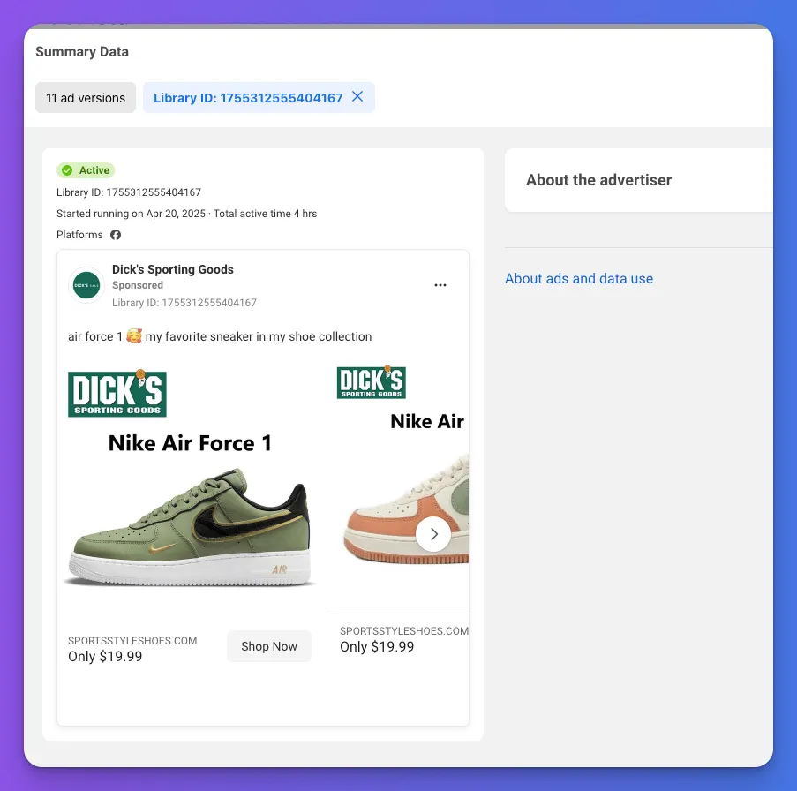Click the Platforms label
The height and width of the screenshot is (791, 797).
[x=79, y=235]
